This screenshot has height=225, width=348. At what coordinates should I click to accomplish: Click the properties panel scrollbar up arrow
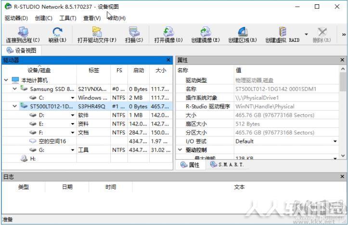click(343, 69)
